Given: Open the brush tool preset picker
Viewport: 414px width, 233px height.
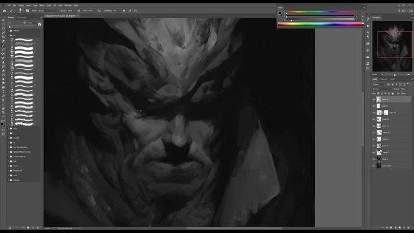Looking at the screenshot, I should [x=12, y=11].
